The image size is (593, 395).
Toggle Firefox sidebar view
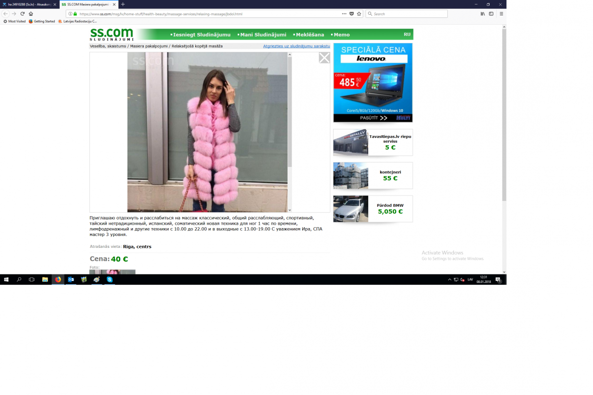pyautogui.click(x=491, y=14)
